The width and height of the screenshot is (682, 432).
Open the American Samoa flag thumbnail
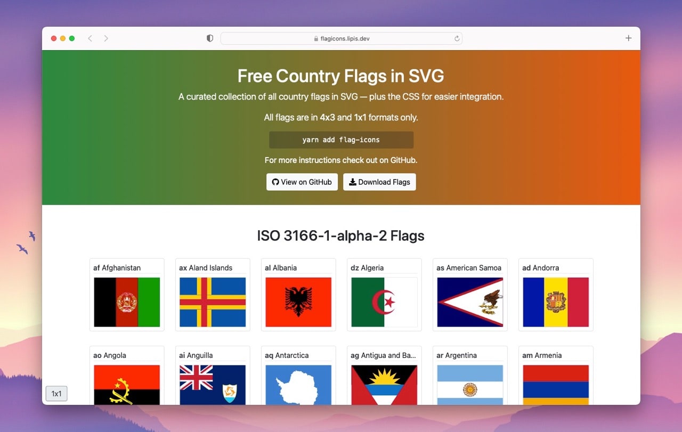pyautogui.click(x=469, y=301)
